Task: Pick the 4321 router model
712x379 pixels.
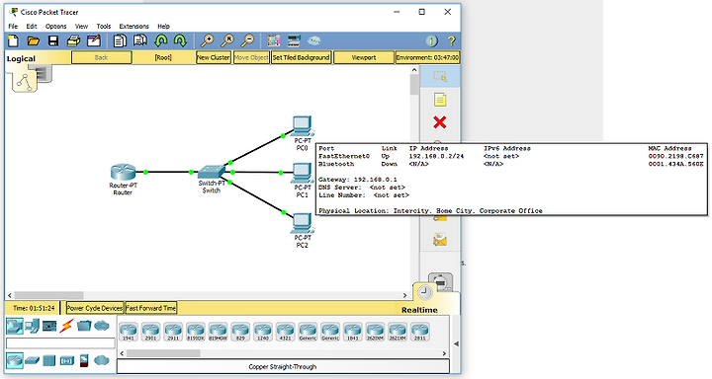Action: (x=285, y=332)
